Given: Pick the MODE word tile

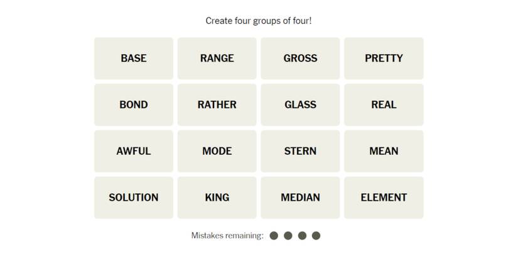Looking at the screenshot, I should (217, 151).
